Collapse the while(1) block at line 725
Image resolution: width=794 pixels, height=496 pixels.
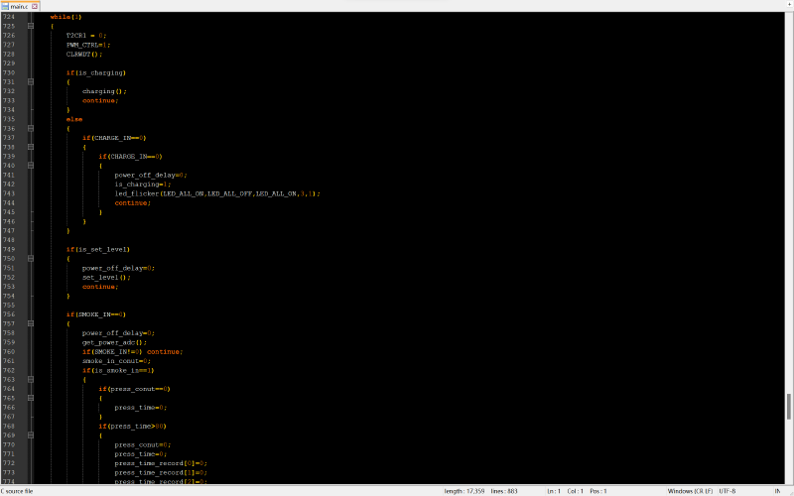[31, 26]
